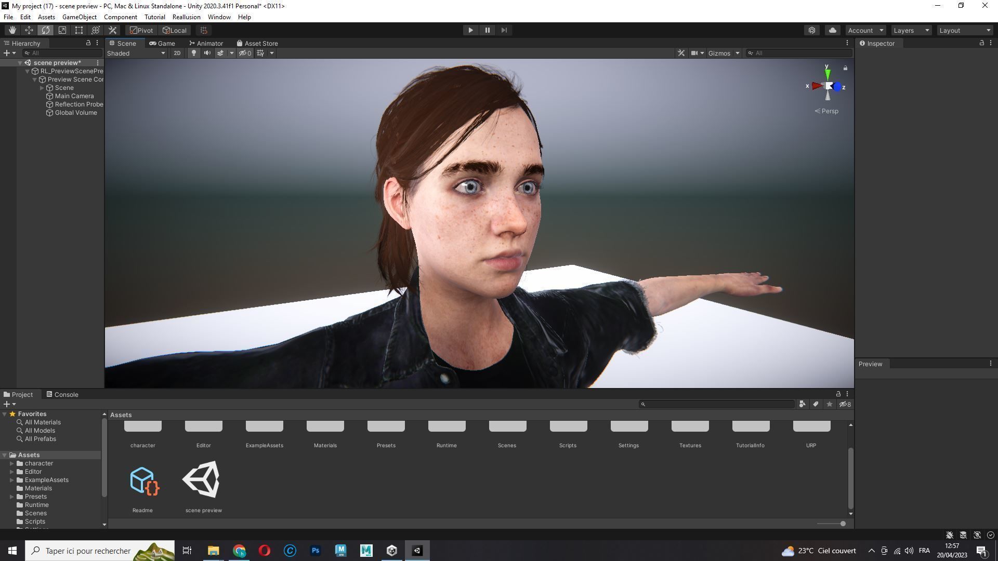Switch to Animator tab

point(206,43)
